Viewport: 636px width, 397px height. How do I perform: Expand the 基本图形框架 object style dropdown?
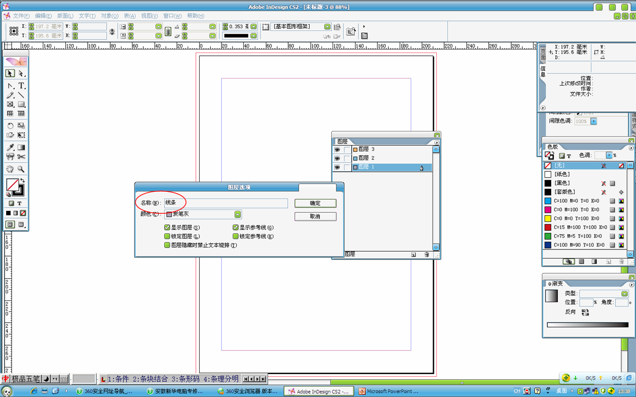(327, 27)
